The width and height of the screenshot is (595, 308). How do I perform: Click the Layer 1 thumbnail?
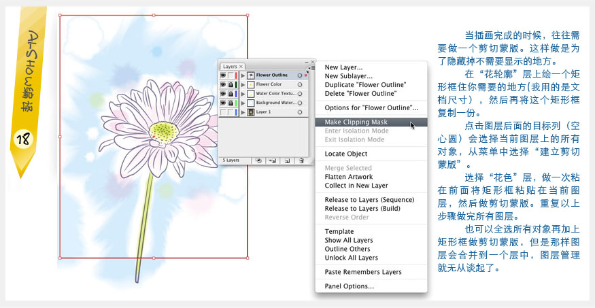[250, 112]
